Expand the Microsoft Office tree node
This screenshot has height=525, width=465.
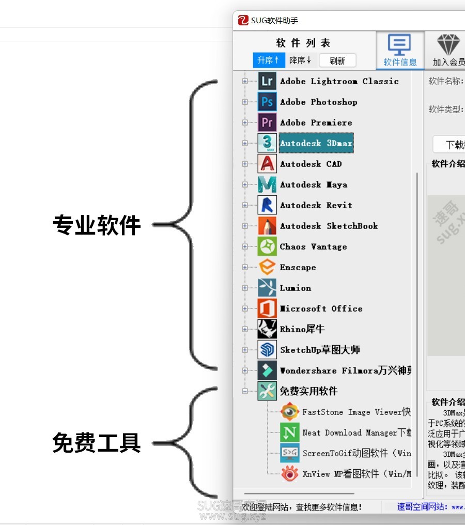pos(245,308)
